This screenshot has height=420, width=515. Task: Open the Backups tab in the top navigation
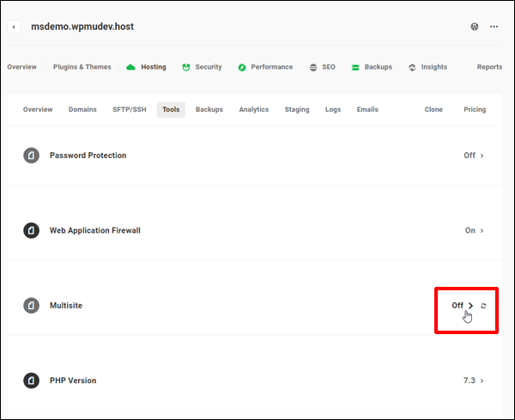372,67
